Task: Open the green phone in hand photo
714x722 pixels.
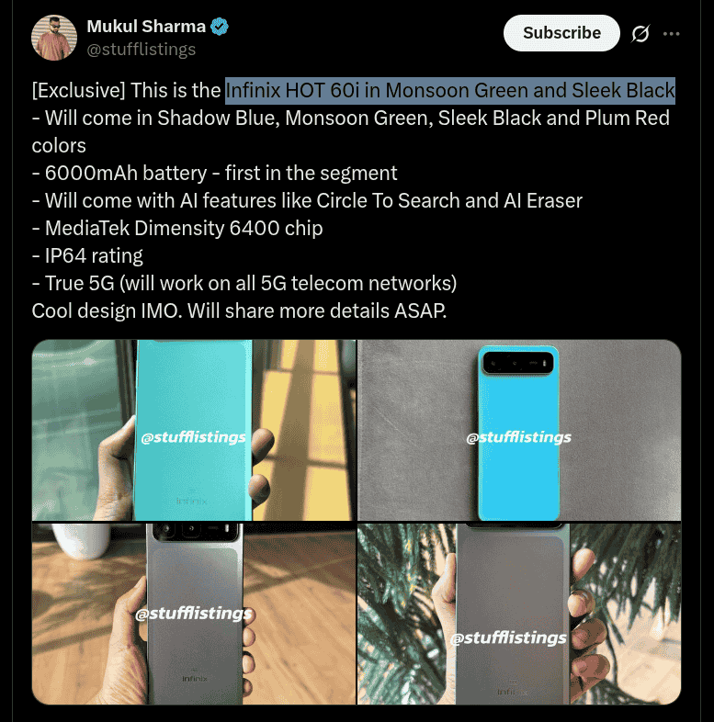Action: tap(194, 430)
